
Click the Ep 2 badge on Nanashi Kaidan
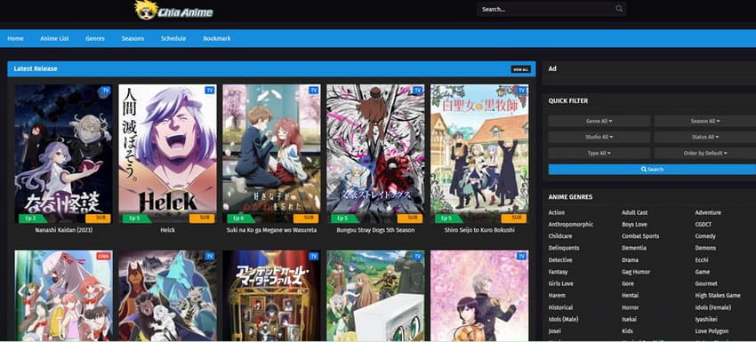[x=31, y=219]
